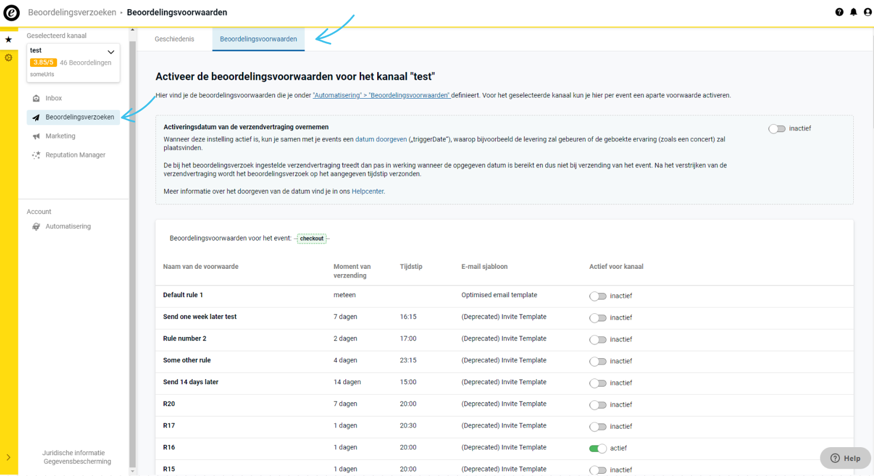This screenshot has width=874, height=476.
Task: Click the 'Actief voor kanaal' column header
Action: point(616,267)
